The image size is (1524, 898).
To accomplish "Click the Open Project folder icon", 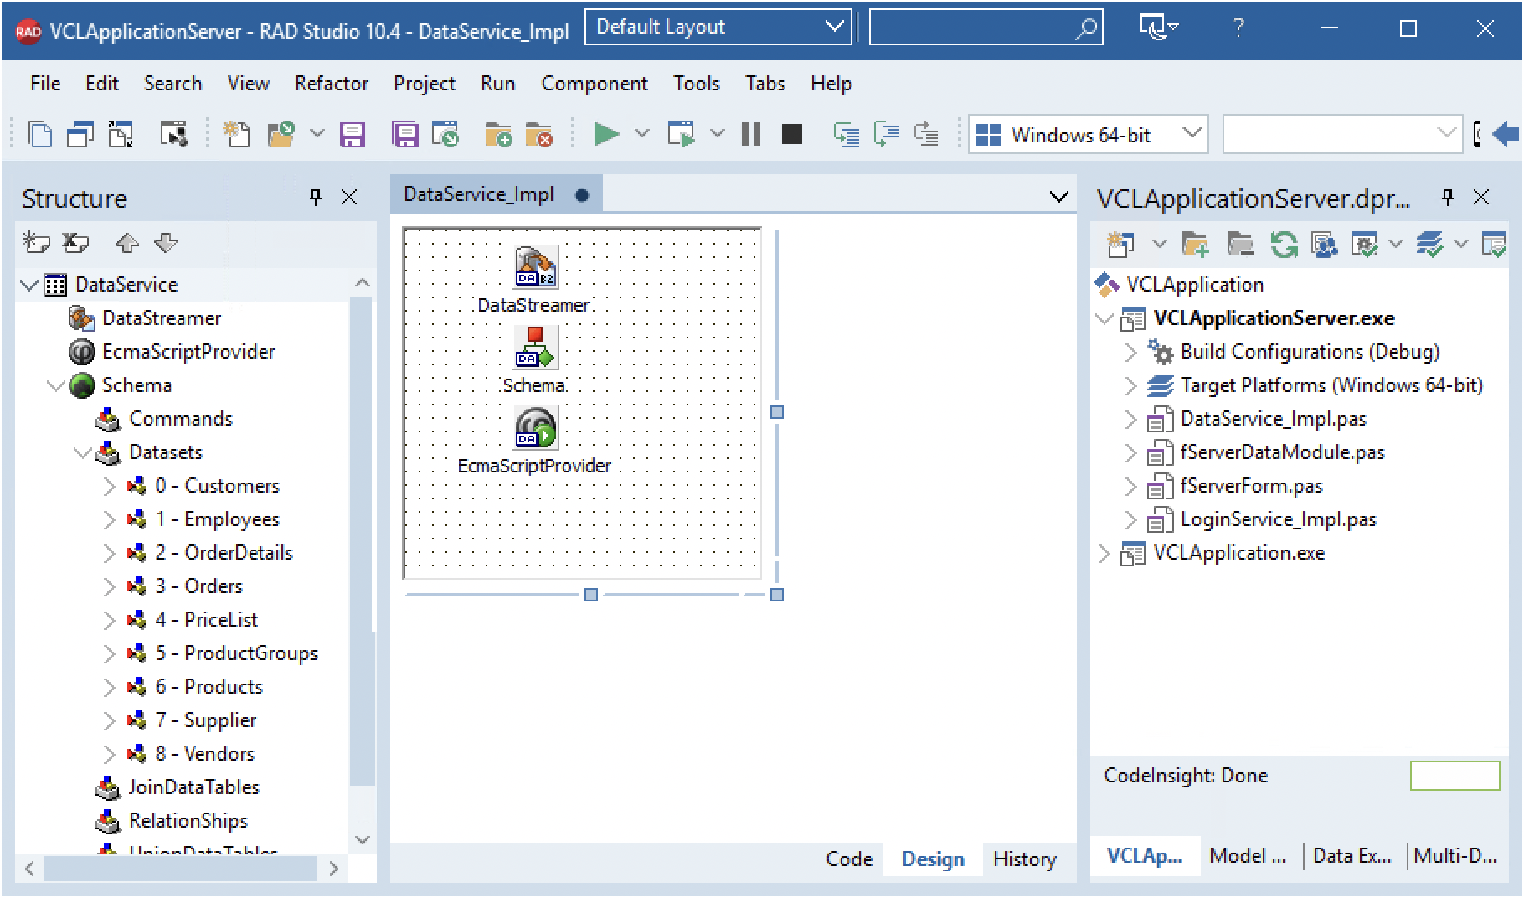I will click(281, 134).
